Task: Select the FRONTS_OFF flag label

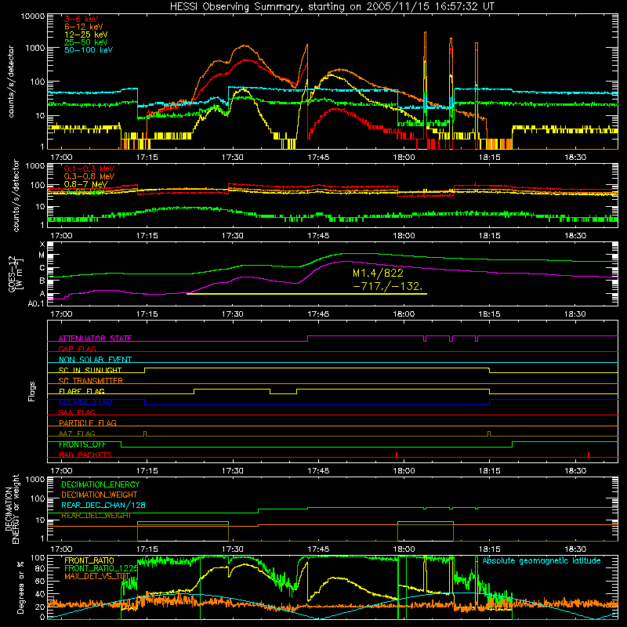Action: pyautogui.click(x=82, y=444)
